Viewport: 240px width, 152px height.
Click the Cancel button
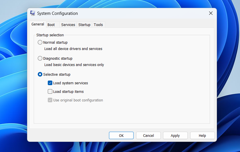coord(148,135)
